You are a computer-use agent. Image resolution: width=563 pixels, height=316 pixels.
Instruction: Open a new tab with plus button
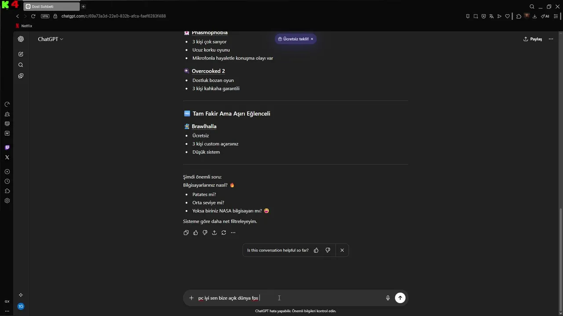click(x=83, y=7)
